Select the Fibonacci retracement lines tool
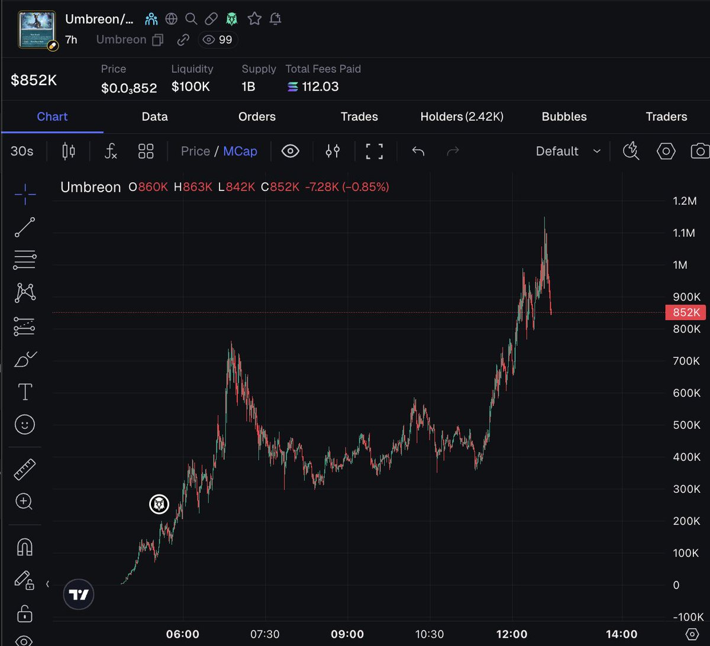 click(25, 259)
